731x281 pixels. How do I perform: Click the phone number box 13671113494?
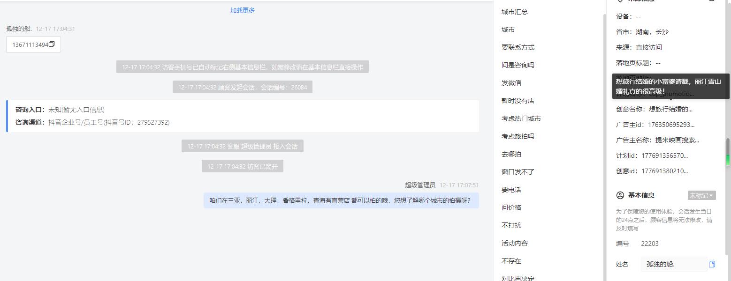pos(33,44)
